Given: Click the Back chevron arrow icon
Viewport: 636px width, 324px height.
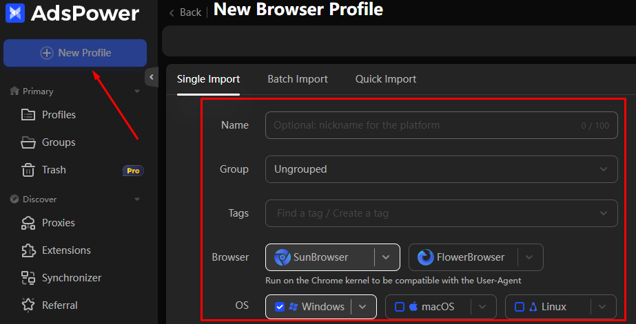Looking at the screenshot, I should pos(172,13).
